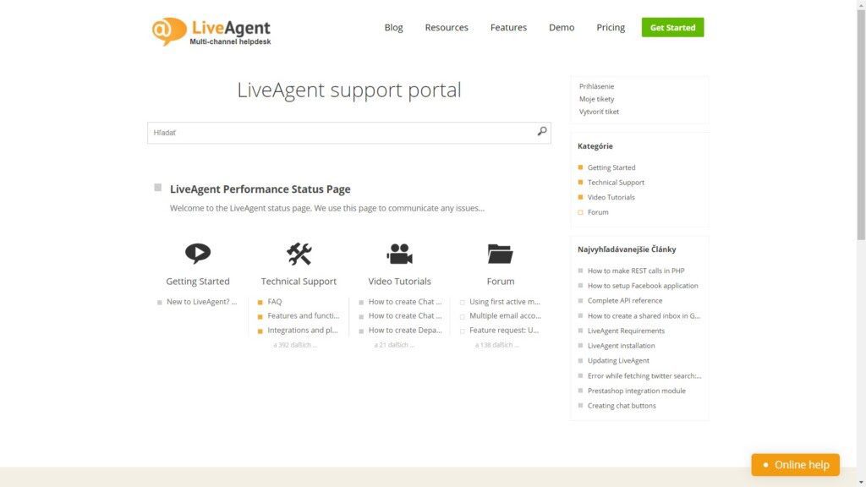The image size is (866, 487).
Task: Open the 'How to make REST calls in PHP' article
Action: tap(635, 271)
